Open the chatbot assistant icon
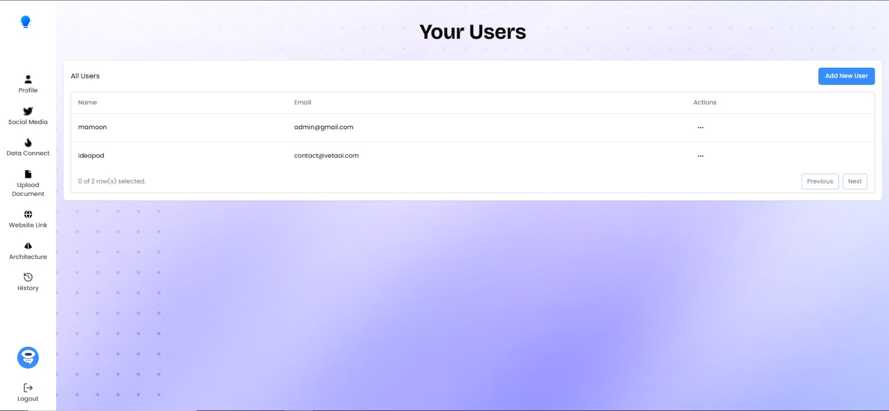 point(28,358)
